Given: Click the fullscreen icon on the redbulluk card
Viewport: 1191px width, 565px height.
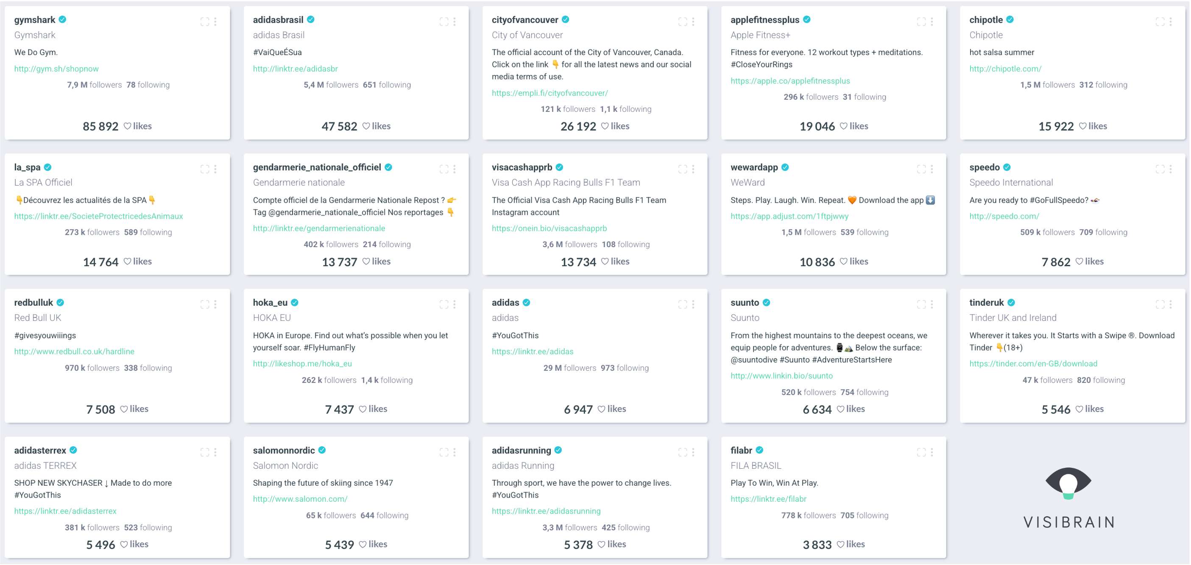Looking at the screenshot, I should (204, 304).
